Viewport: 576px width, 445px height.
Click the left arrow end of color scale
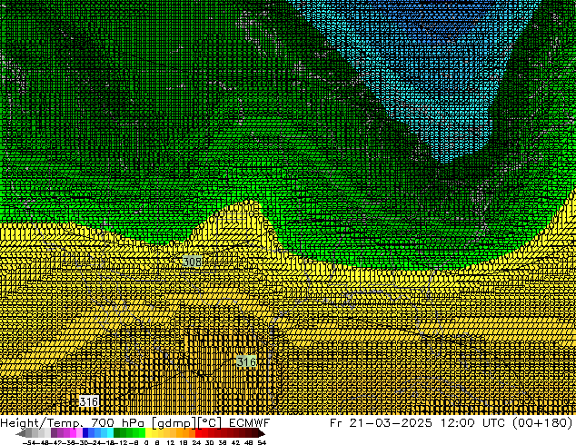pos(21,433)
